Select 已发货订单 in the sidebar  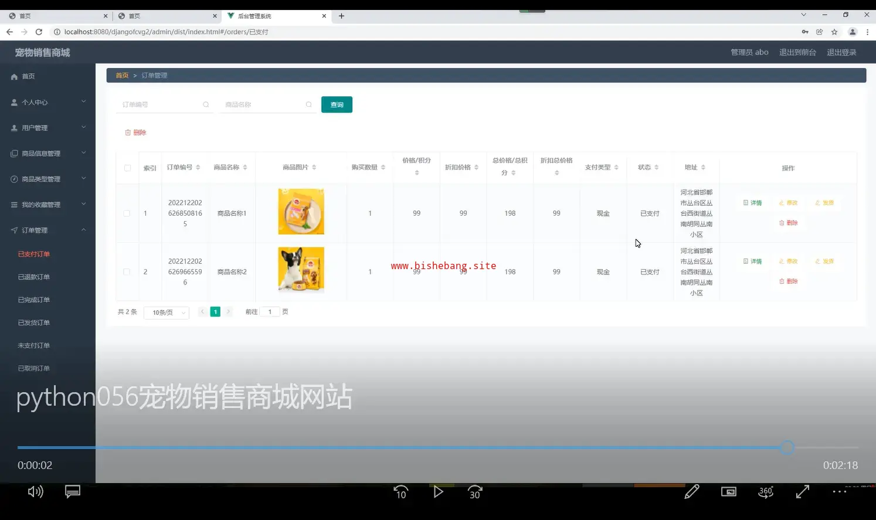pos(34,323)
